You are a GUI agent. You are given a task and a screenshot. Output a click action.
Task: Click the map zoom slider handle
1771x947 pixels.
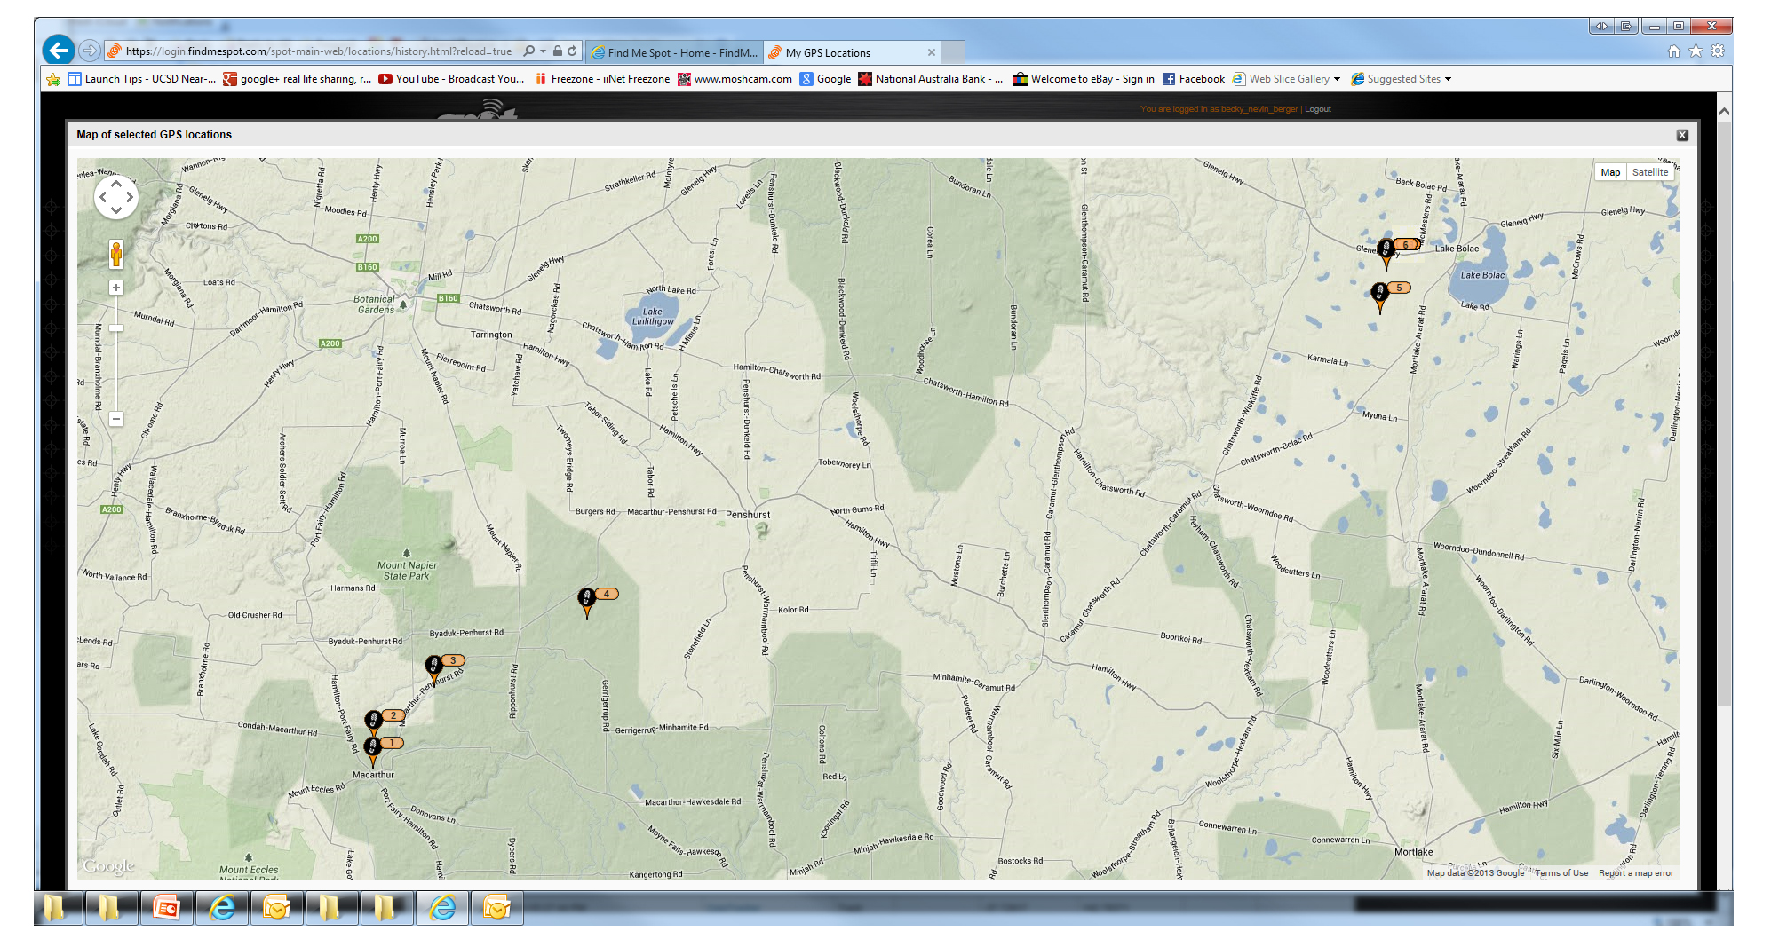tap(116, 328)
